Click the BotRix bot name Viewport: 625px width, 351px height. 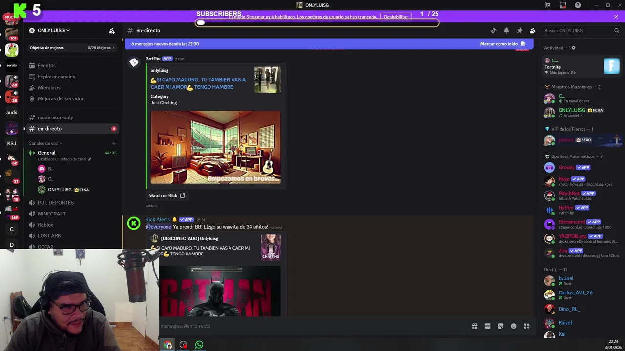coord(153,58)
